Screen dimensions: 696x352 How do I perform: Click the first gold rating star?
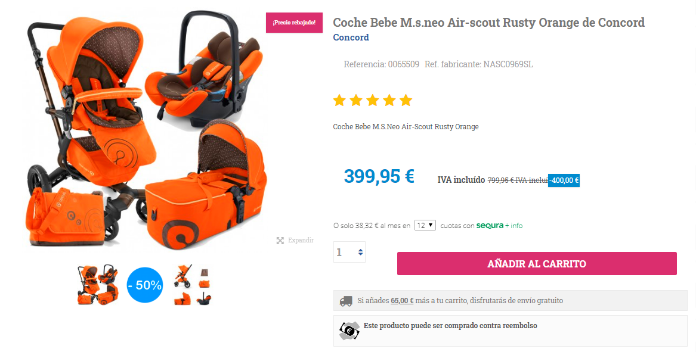339,100
